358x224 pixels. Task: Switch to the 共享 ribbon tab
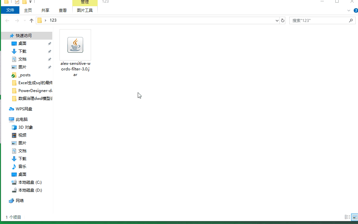point(45,10)
